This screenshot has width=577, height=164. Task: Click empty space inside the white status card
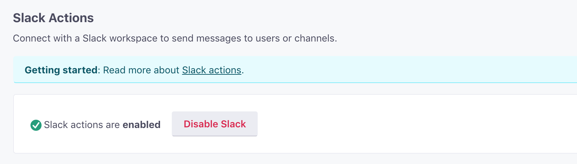[x=416, y=124]
